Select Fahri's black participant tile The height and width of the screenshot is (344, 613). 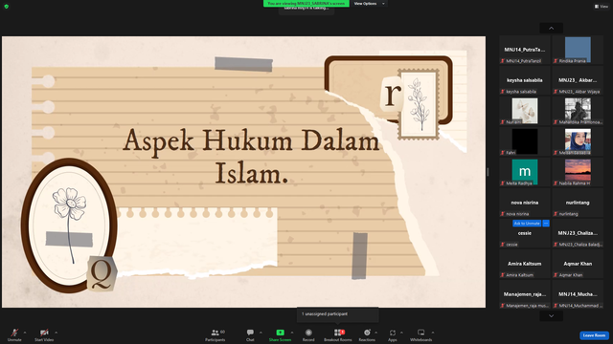tap(525, 141)
